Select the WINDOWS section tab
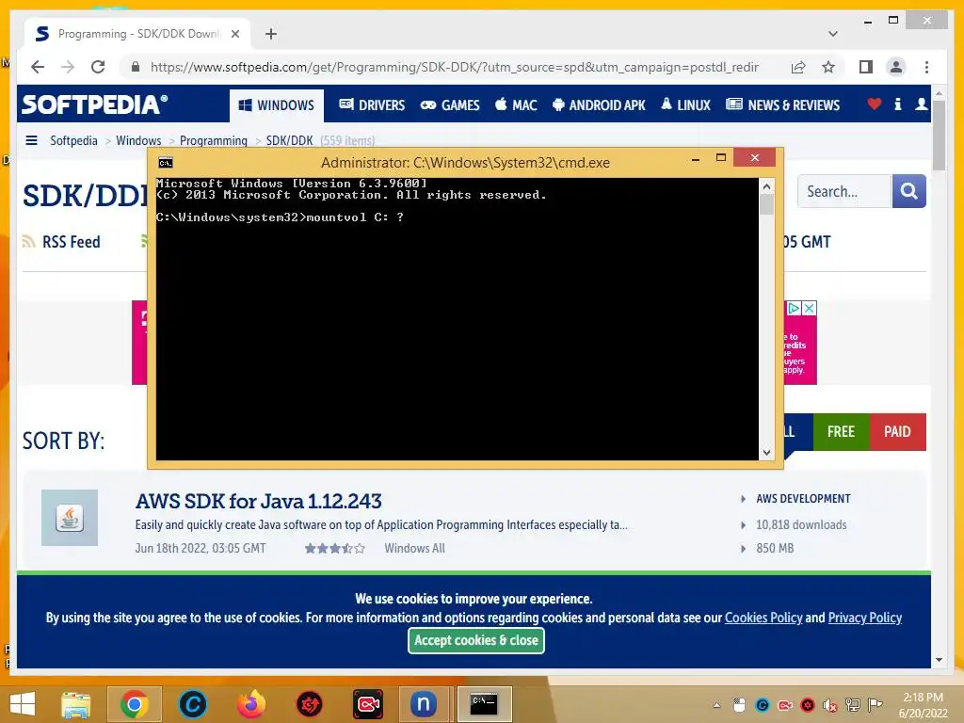The image size is (964, 723). pyautogui.click(x=277, y=105)
